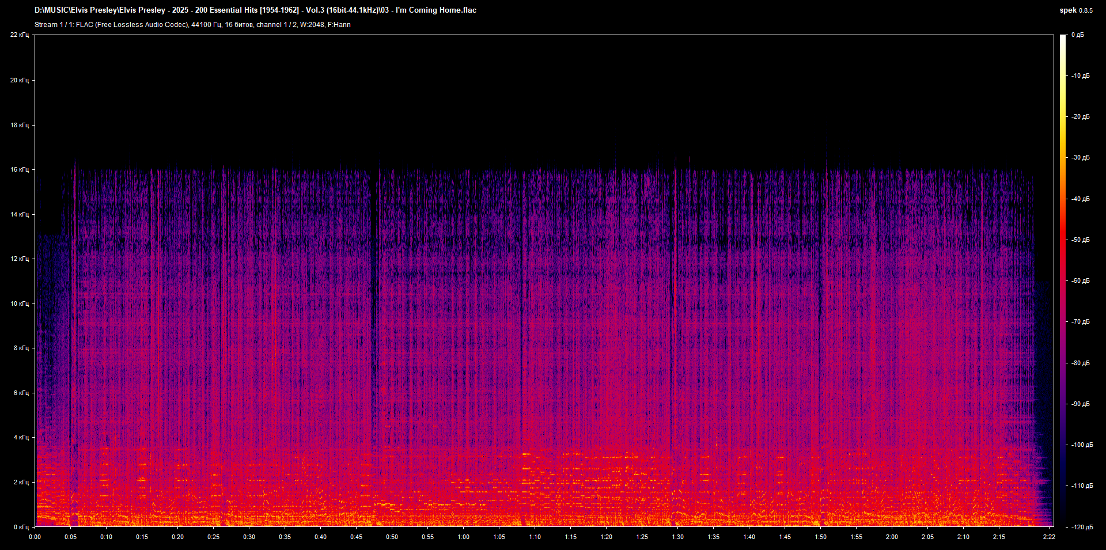Click the 1:00 time marker
Image resolution: width=1106 pixels, height=550 pixels.
pos(463,537)
